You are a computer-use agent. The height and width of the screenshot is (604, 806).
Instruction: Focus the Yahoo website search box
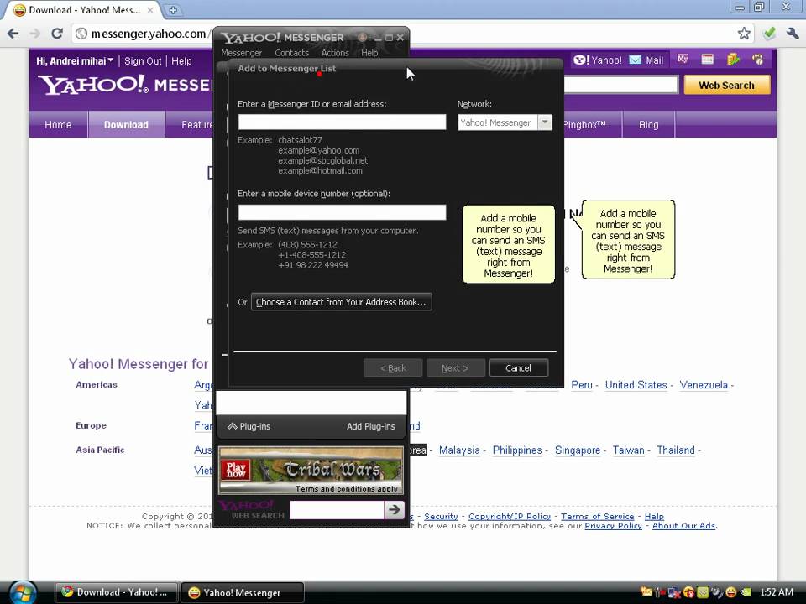click(621, 85)
